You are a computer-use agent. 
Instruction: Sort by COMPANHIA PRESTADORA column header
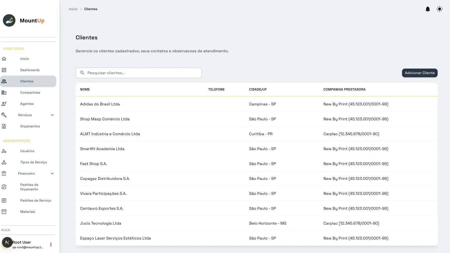coord(344,89)
